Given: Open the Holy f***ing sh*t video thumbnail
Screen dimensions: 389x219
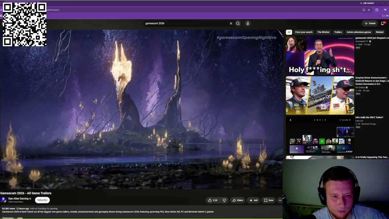Looking at the screenshot, I should 320,56.
